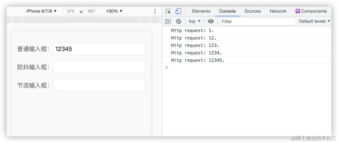Click the 防抖输入框 label
This screenshot has width=338, height=143.
[x=33, y=67]
